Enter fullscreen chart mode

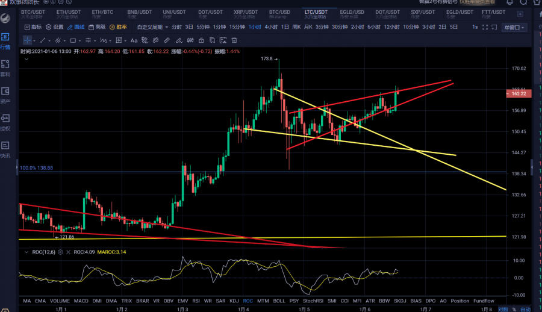pos(485,27)
